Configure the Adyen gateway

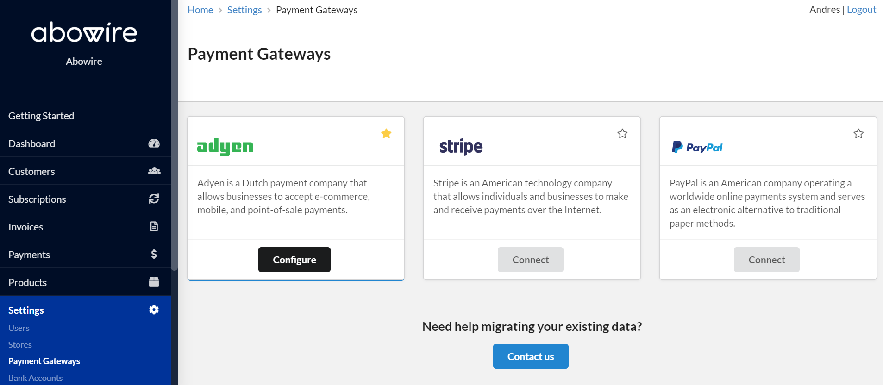coord(294,260)
